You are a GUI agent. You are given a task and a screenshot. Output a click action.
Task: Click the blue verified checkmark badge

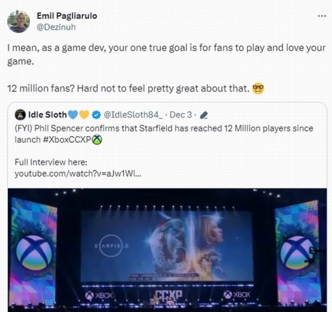coord(96,115)
